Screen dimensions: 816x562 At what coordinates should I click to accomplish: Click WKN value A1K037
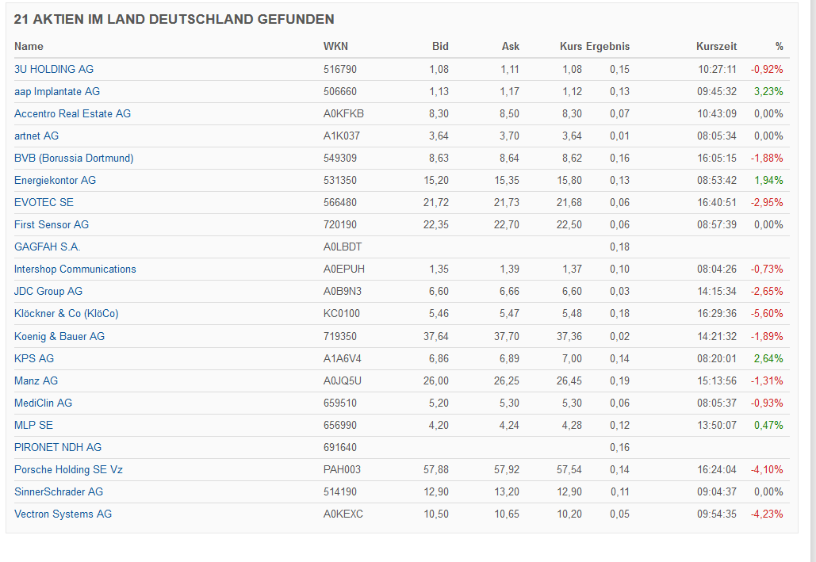(x=341, y=136)
